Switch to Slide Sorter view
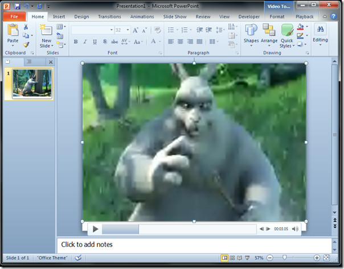Viewport: 344px width, 269px height. [232, 258]
